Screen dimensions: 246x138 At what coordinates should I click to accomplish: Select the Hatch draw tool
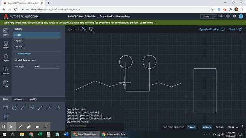click(6, 117)
